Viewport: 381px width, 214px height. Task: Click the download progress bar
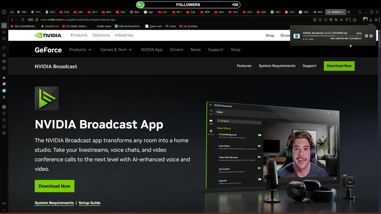[x=332, y=36]
